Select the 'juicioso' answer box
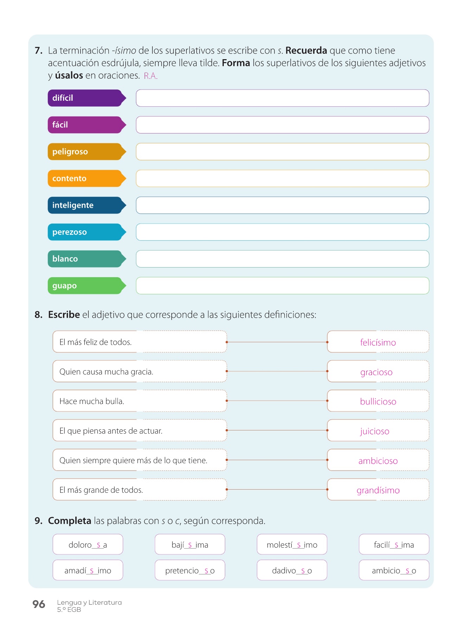The width and height of the screenshot is (475, 634). pyautogui.click(x=378, y=431)
